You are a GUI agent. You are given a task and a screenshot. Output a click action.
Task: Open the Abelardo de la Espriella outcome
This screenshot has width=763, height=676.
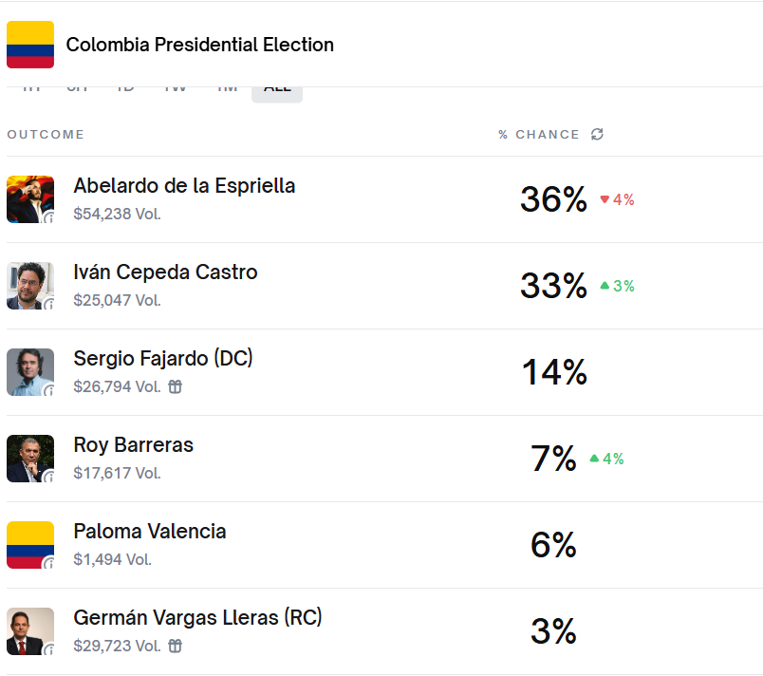pyautogui.click(x=184, y=186)
